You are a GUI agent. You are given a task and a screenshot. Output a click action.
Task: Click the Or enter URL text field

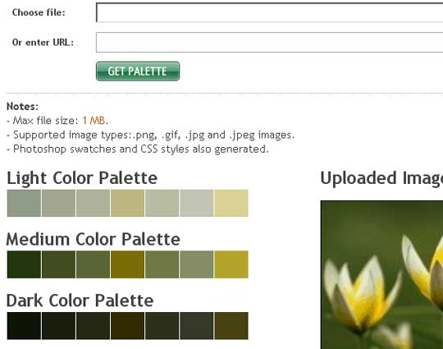[270, 43]
